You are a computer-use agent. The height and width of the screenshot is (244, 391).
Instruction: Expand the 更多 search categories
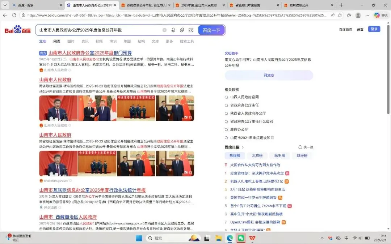coord(169,41)
